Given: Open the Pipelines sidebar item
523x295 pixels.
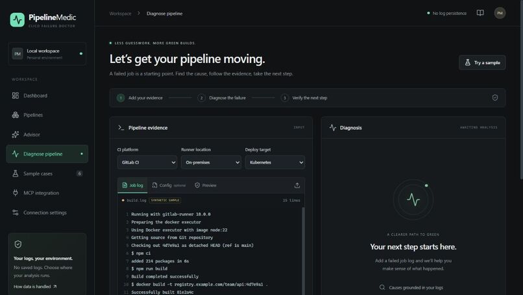Looking at the screenshot, I should 47,115.
